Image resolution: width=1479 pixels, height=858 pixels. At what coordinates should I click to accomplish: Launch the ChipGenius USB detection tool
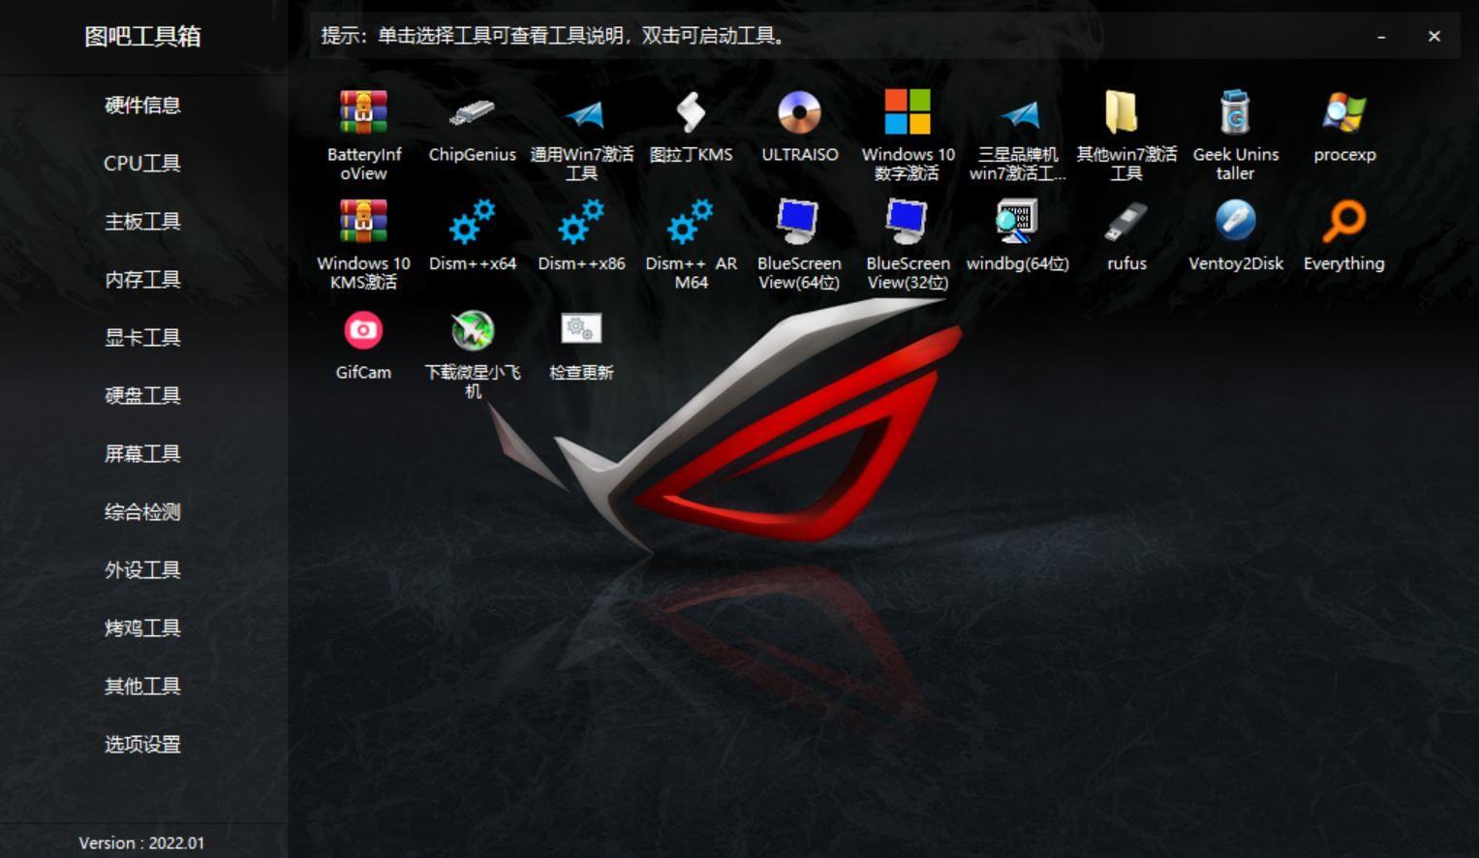point(472,121)
